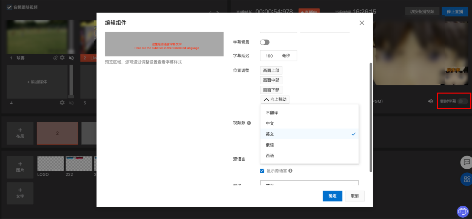Unmute the 球赛 source audio
This screenshot has height=219, width=472.
pyautogui.click(x=71, y=58)
